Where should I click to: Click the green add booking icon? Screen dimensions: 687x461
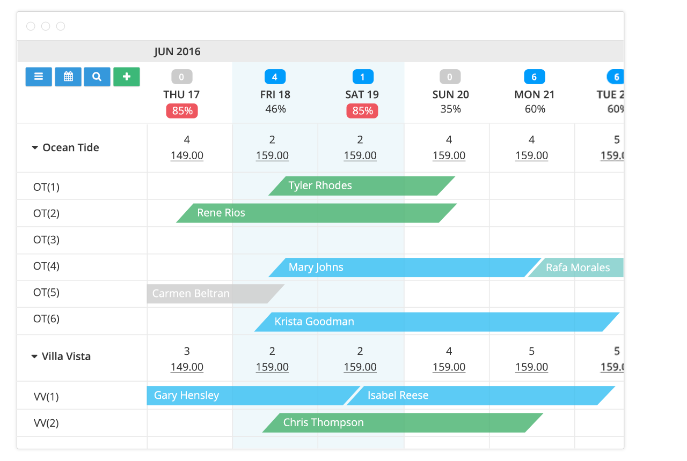click(126, 77)
